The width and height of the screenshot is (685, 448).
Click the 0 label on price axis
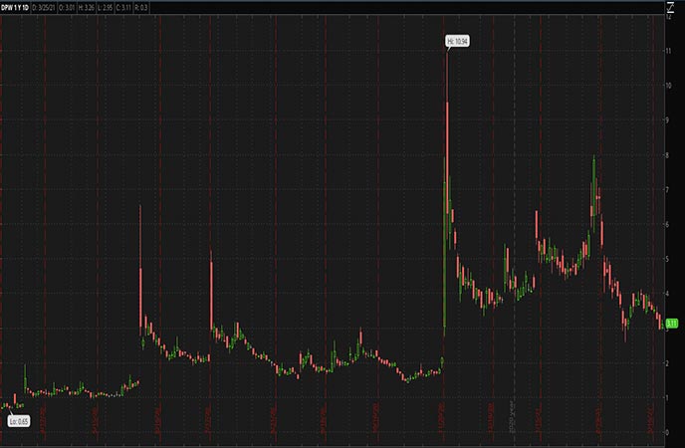[x=667, y=432]
